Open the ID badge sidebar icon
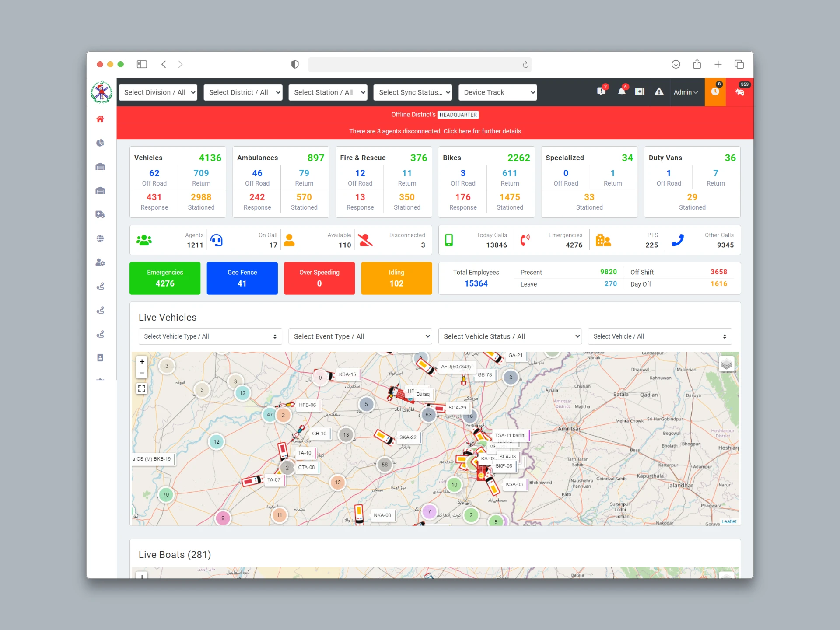 click(x=100, y=358)
